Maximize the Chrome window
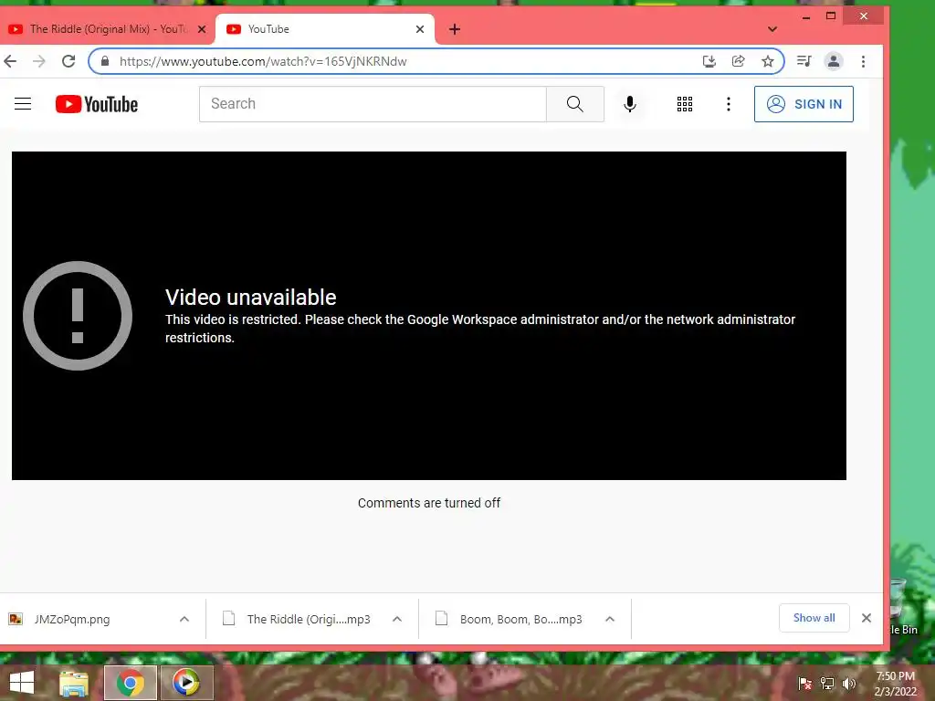 pyautogui.click(x=831, y=16)
